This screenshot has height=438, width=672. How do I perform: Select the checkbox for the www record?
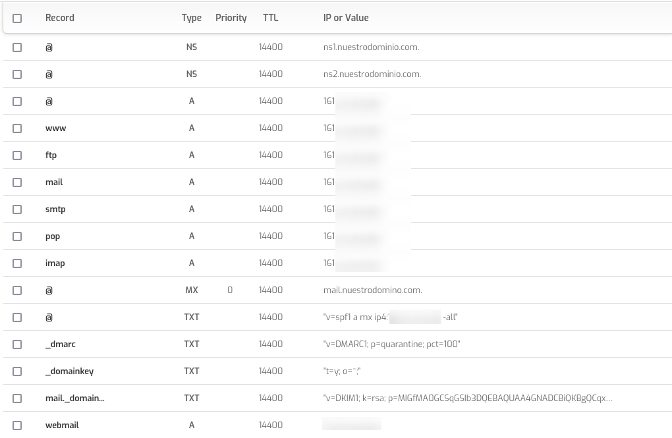[17, 128]
